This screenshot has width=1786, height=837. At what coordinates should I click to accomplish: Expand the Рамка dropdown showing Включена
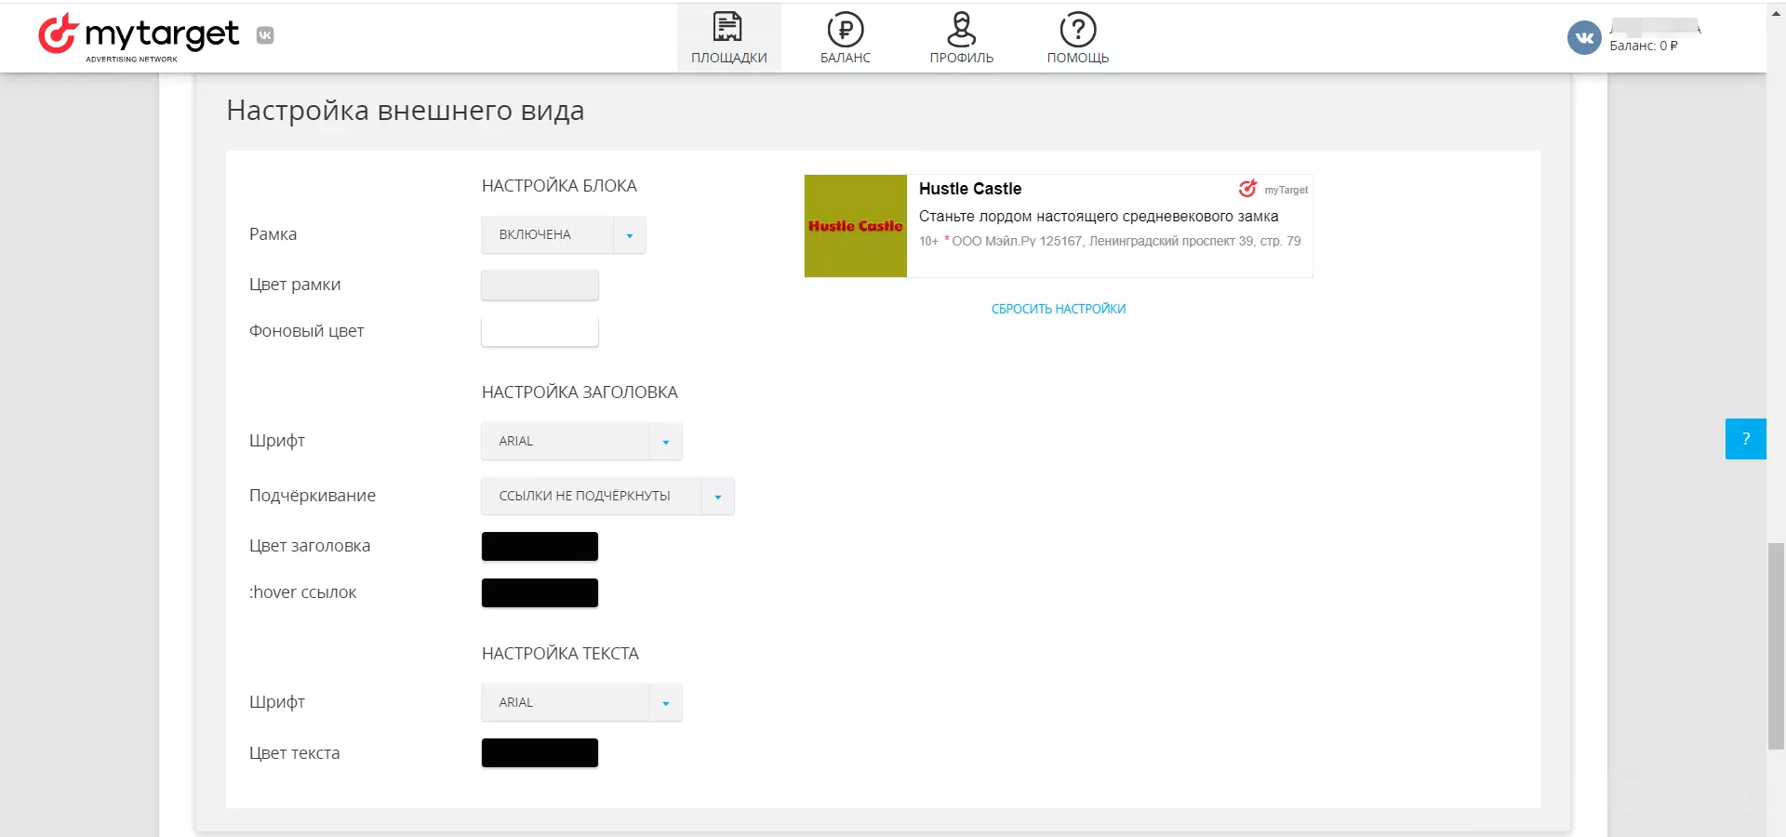point(564,234)
